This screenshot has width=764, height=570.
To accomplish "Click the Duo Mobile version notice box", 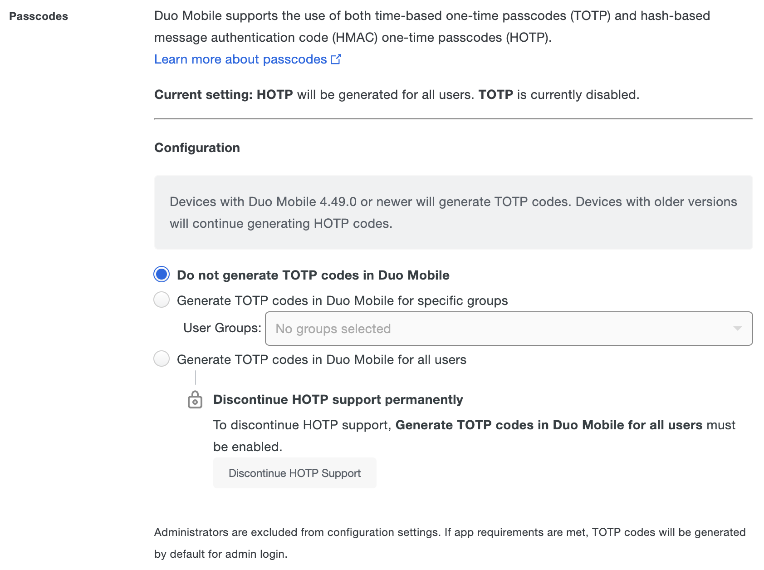I will pyautogui.click(x=453, y=212).
